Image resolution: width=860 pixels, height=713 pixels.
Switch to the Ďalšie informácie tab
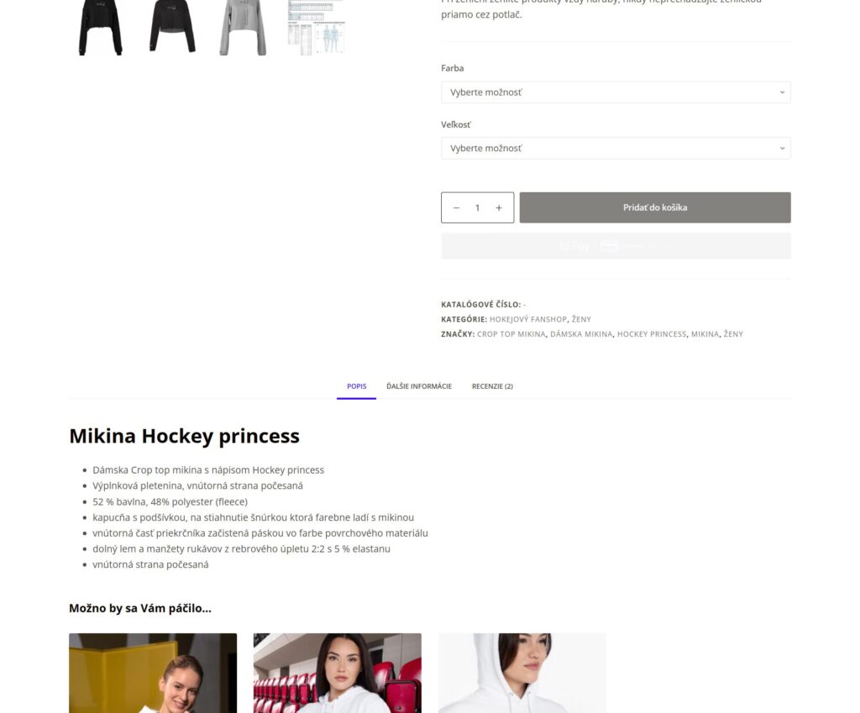[x=419, y=386]
